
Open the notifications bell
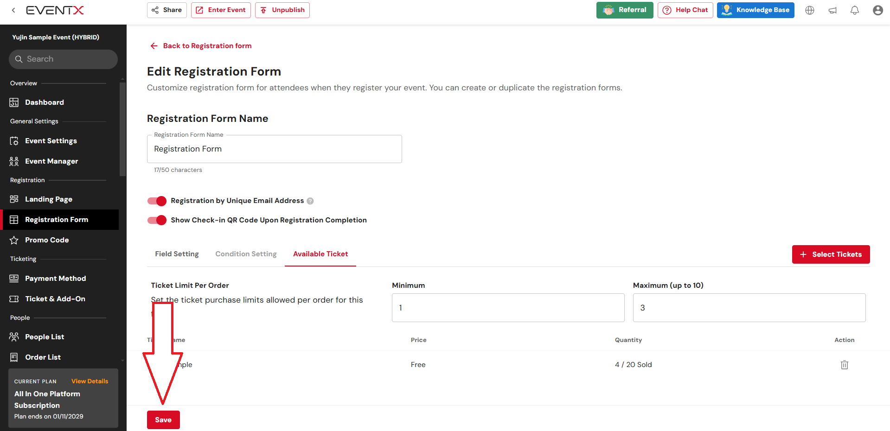point(854,10)
